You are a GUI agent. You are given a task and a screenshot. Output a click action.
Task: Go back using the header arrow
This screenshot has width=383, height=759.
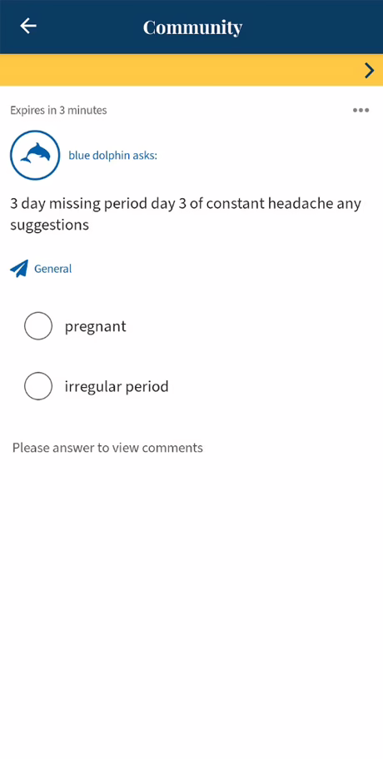28,26
